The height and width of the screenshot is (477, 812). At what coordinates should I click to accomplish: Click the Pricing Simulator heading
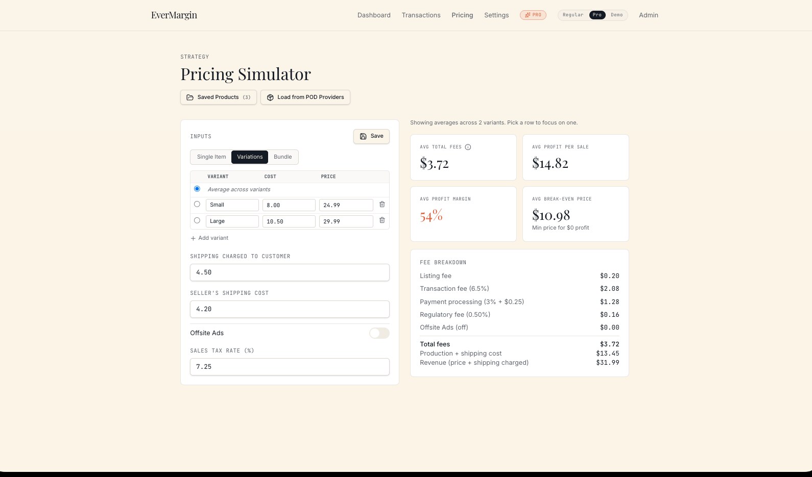[246, 74]
